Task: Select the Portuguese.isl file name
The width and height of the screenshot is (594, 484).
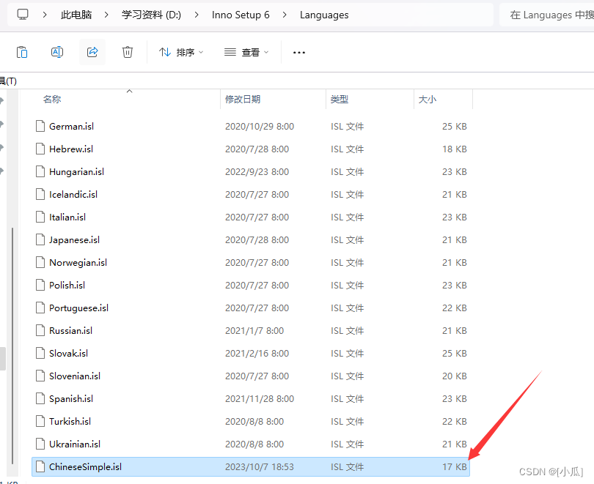Action: pyautogui.click(x=78, y=308)
